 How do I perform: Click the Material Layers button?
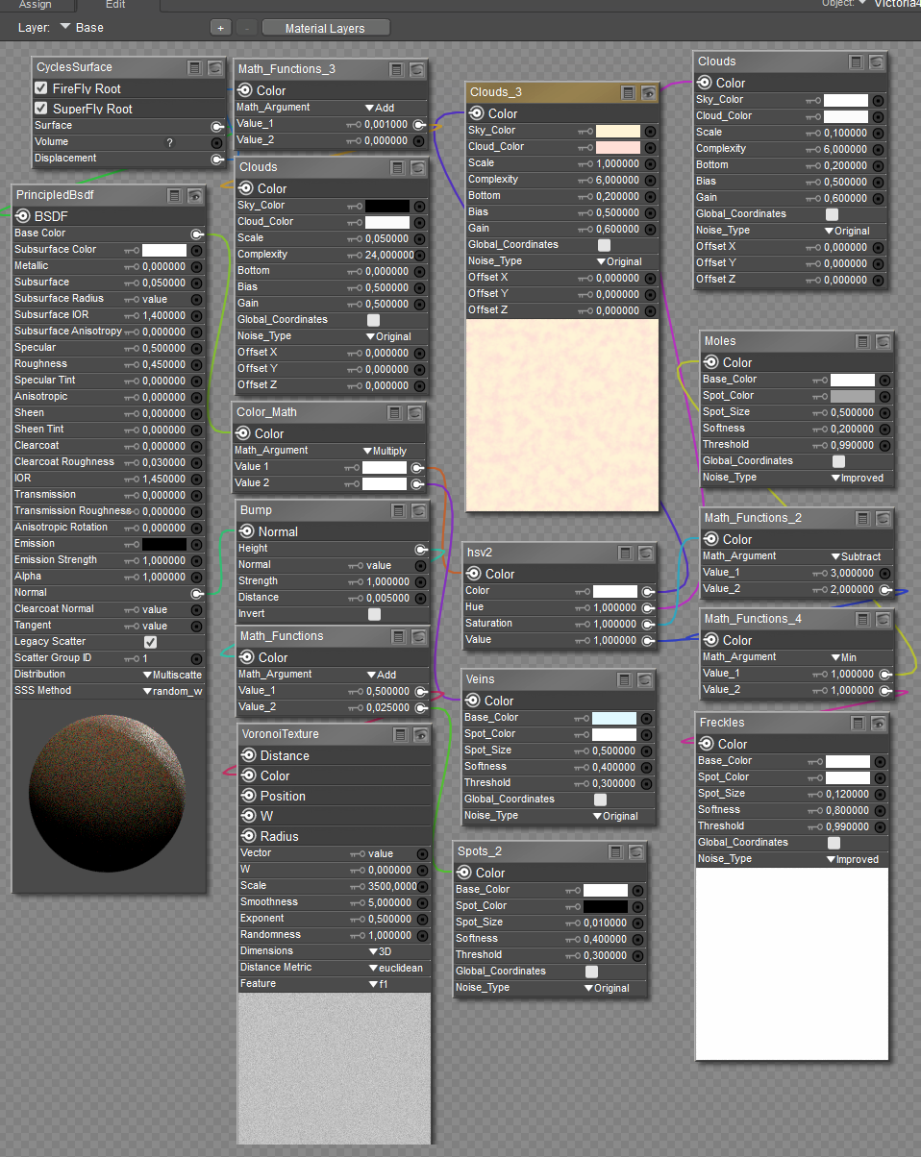325,28
